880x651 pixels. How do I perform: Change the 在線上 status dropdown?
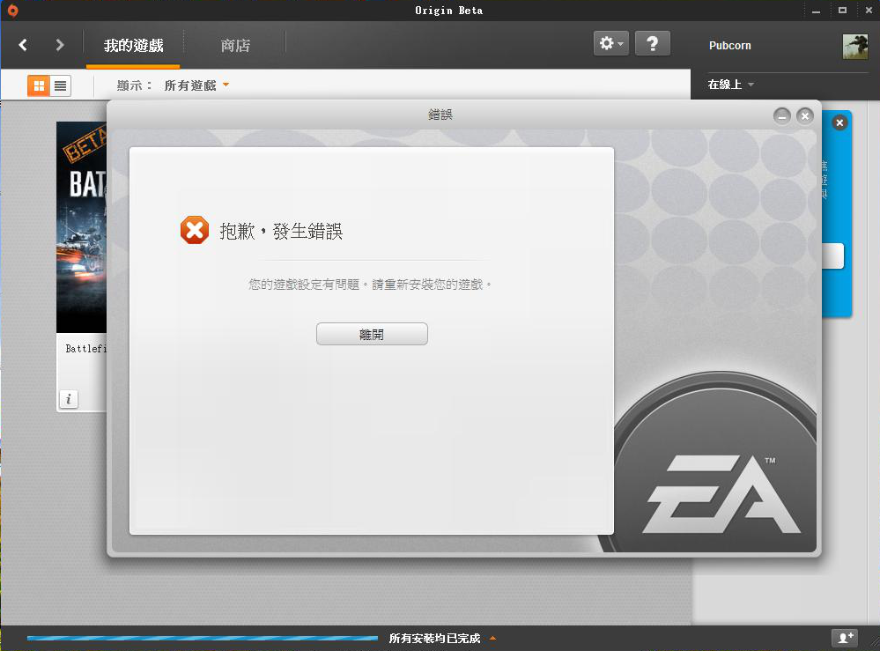click(730, 85)
